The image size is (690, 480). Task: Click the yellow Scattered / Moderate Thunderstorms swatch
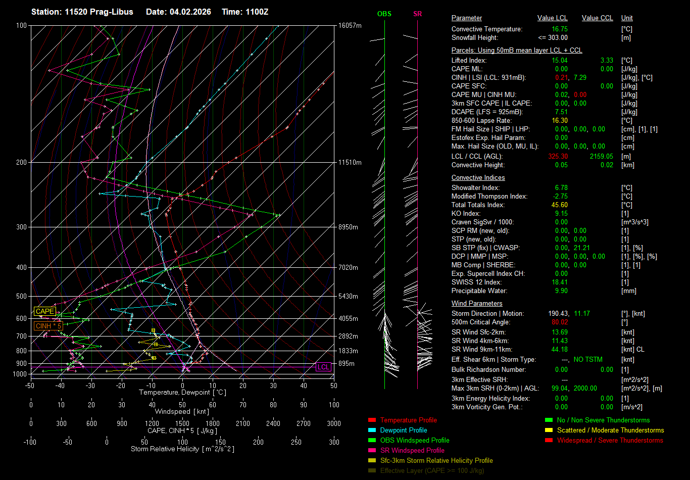[x=549, y=430]
